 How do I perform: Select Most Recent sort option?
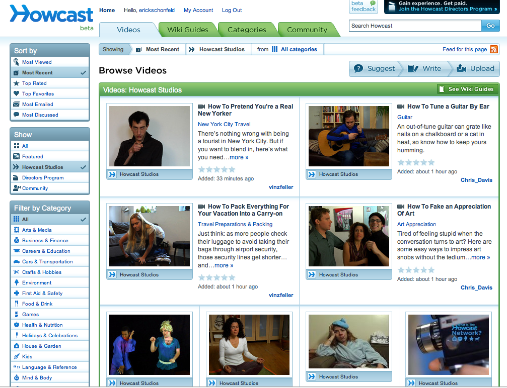[x=50, y=73]
